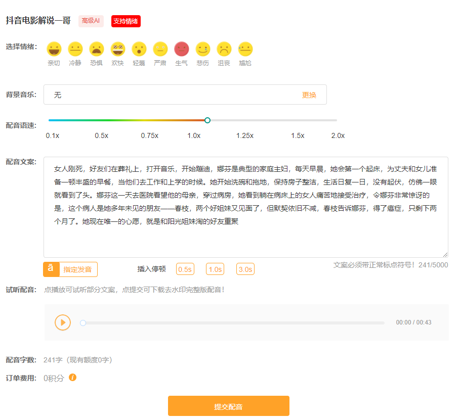Click the 抖音电影解说一哥 title

38,21
